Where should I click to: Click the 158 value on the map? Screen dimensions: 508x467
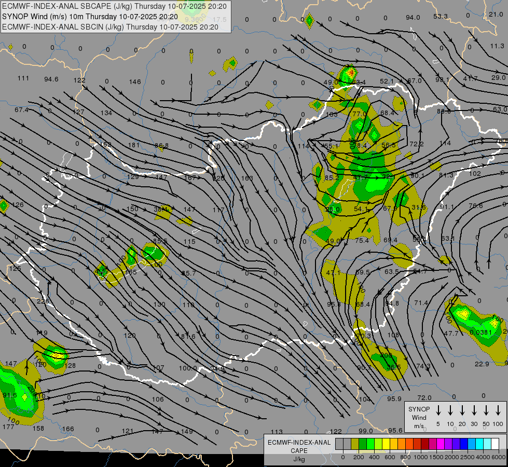point(38,428)
